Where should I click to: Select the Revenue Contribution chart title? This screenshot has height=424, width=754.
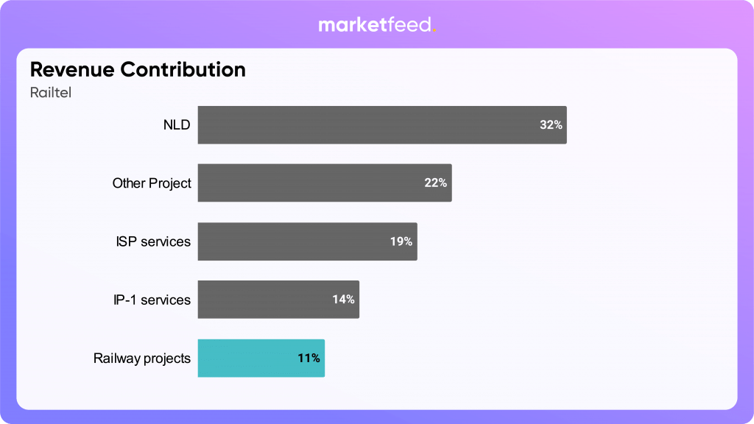click(x=138, y=70)
